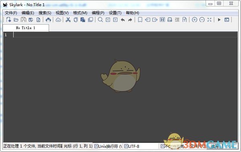Paste using the clipboard icon
The width and height of the screenshot is (241, 152).
coord(83,20)
